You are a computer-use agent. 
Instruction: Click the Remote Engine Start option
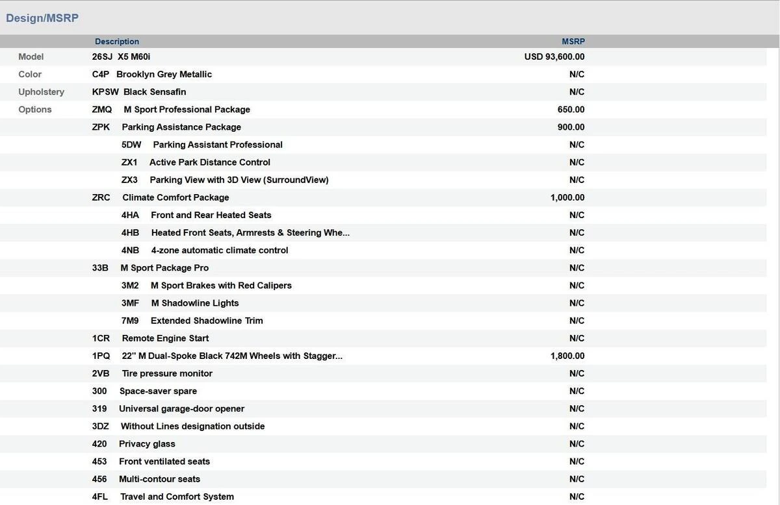click(x=165, y=338)
